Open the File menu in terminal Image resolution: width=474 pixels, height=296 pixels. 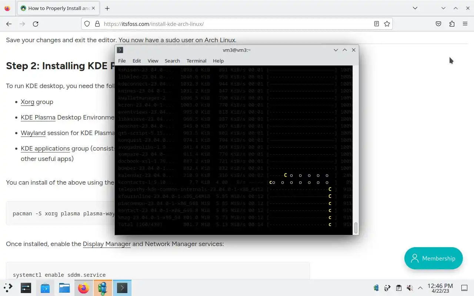(122, 61)
